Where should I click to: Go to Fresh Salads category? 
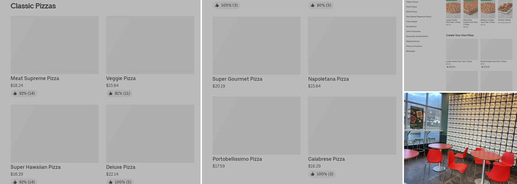pyautogui.click(x=411, y=21)
